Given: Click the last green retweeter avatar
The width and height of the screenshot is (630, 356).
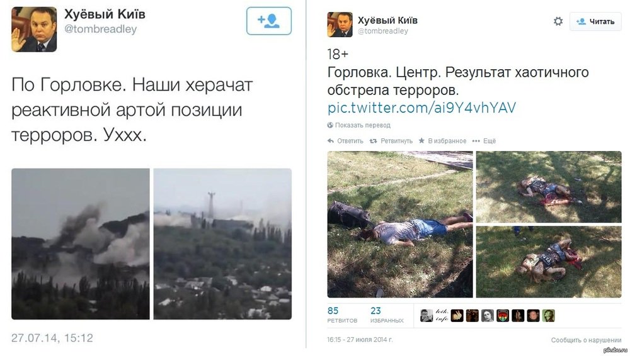Looking at the screenshot, I should 549,316.
